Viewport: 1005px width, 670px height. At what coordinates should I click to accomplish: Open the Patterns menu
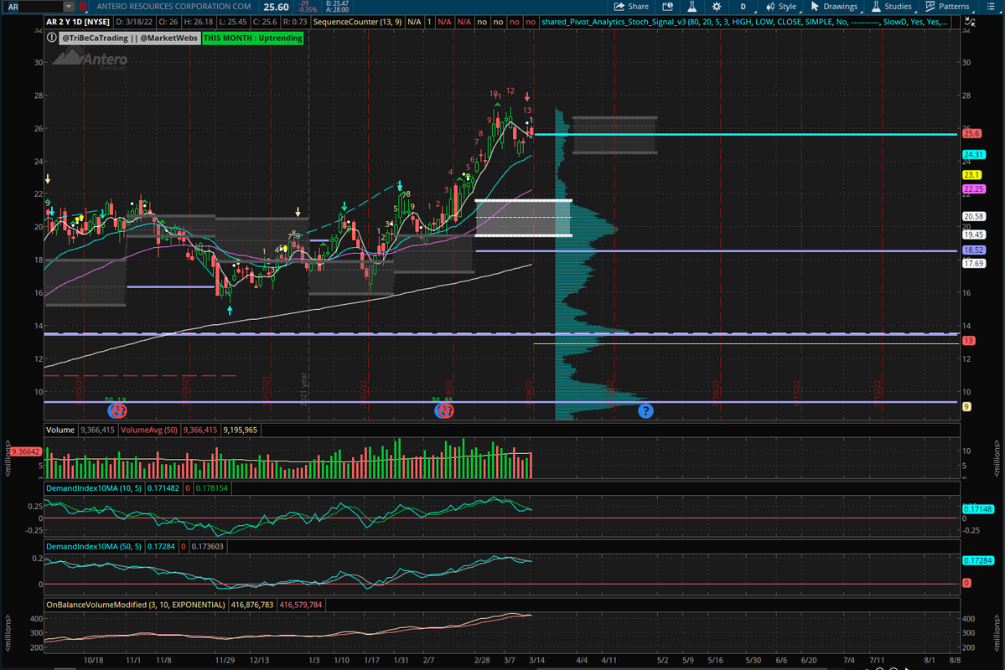[x=947, y=7]
